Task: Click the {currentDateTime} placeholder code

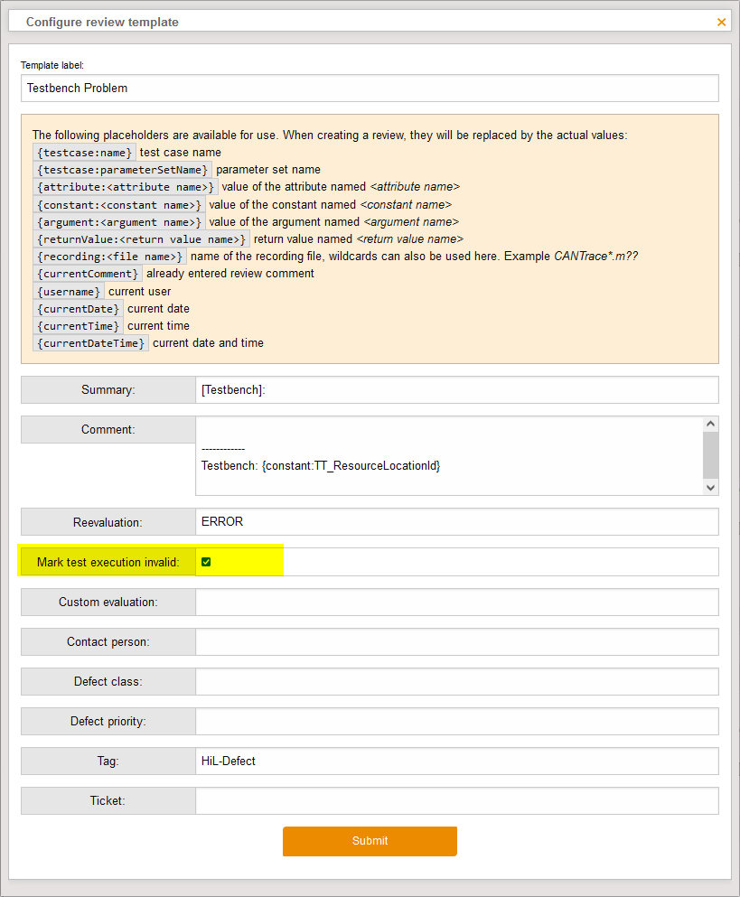Action: (91, 343)
